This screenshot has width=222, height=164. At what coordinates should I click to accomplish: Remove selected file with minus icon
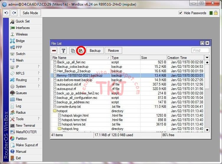tap(54, 51)
